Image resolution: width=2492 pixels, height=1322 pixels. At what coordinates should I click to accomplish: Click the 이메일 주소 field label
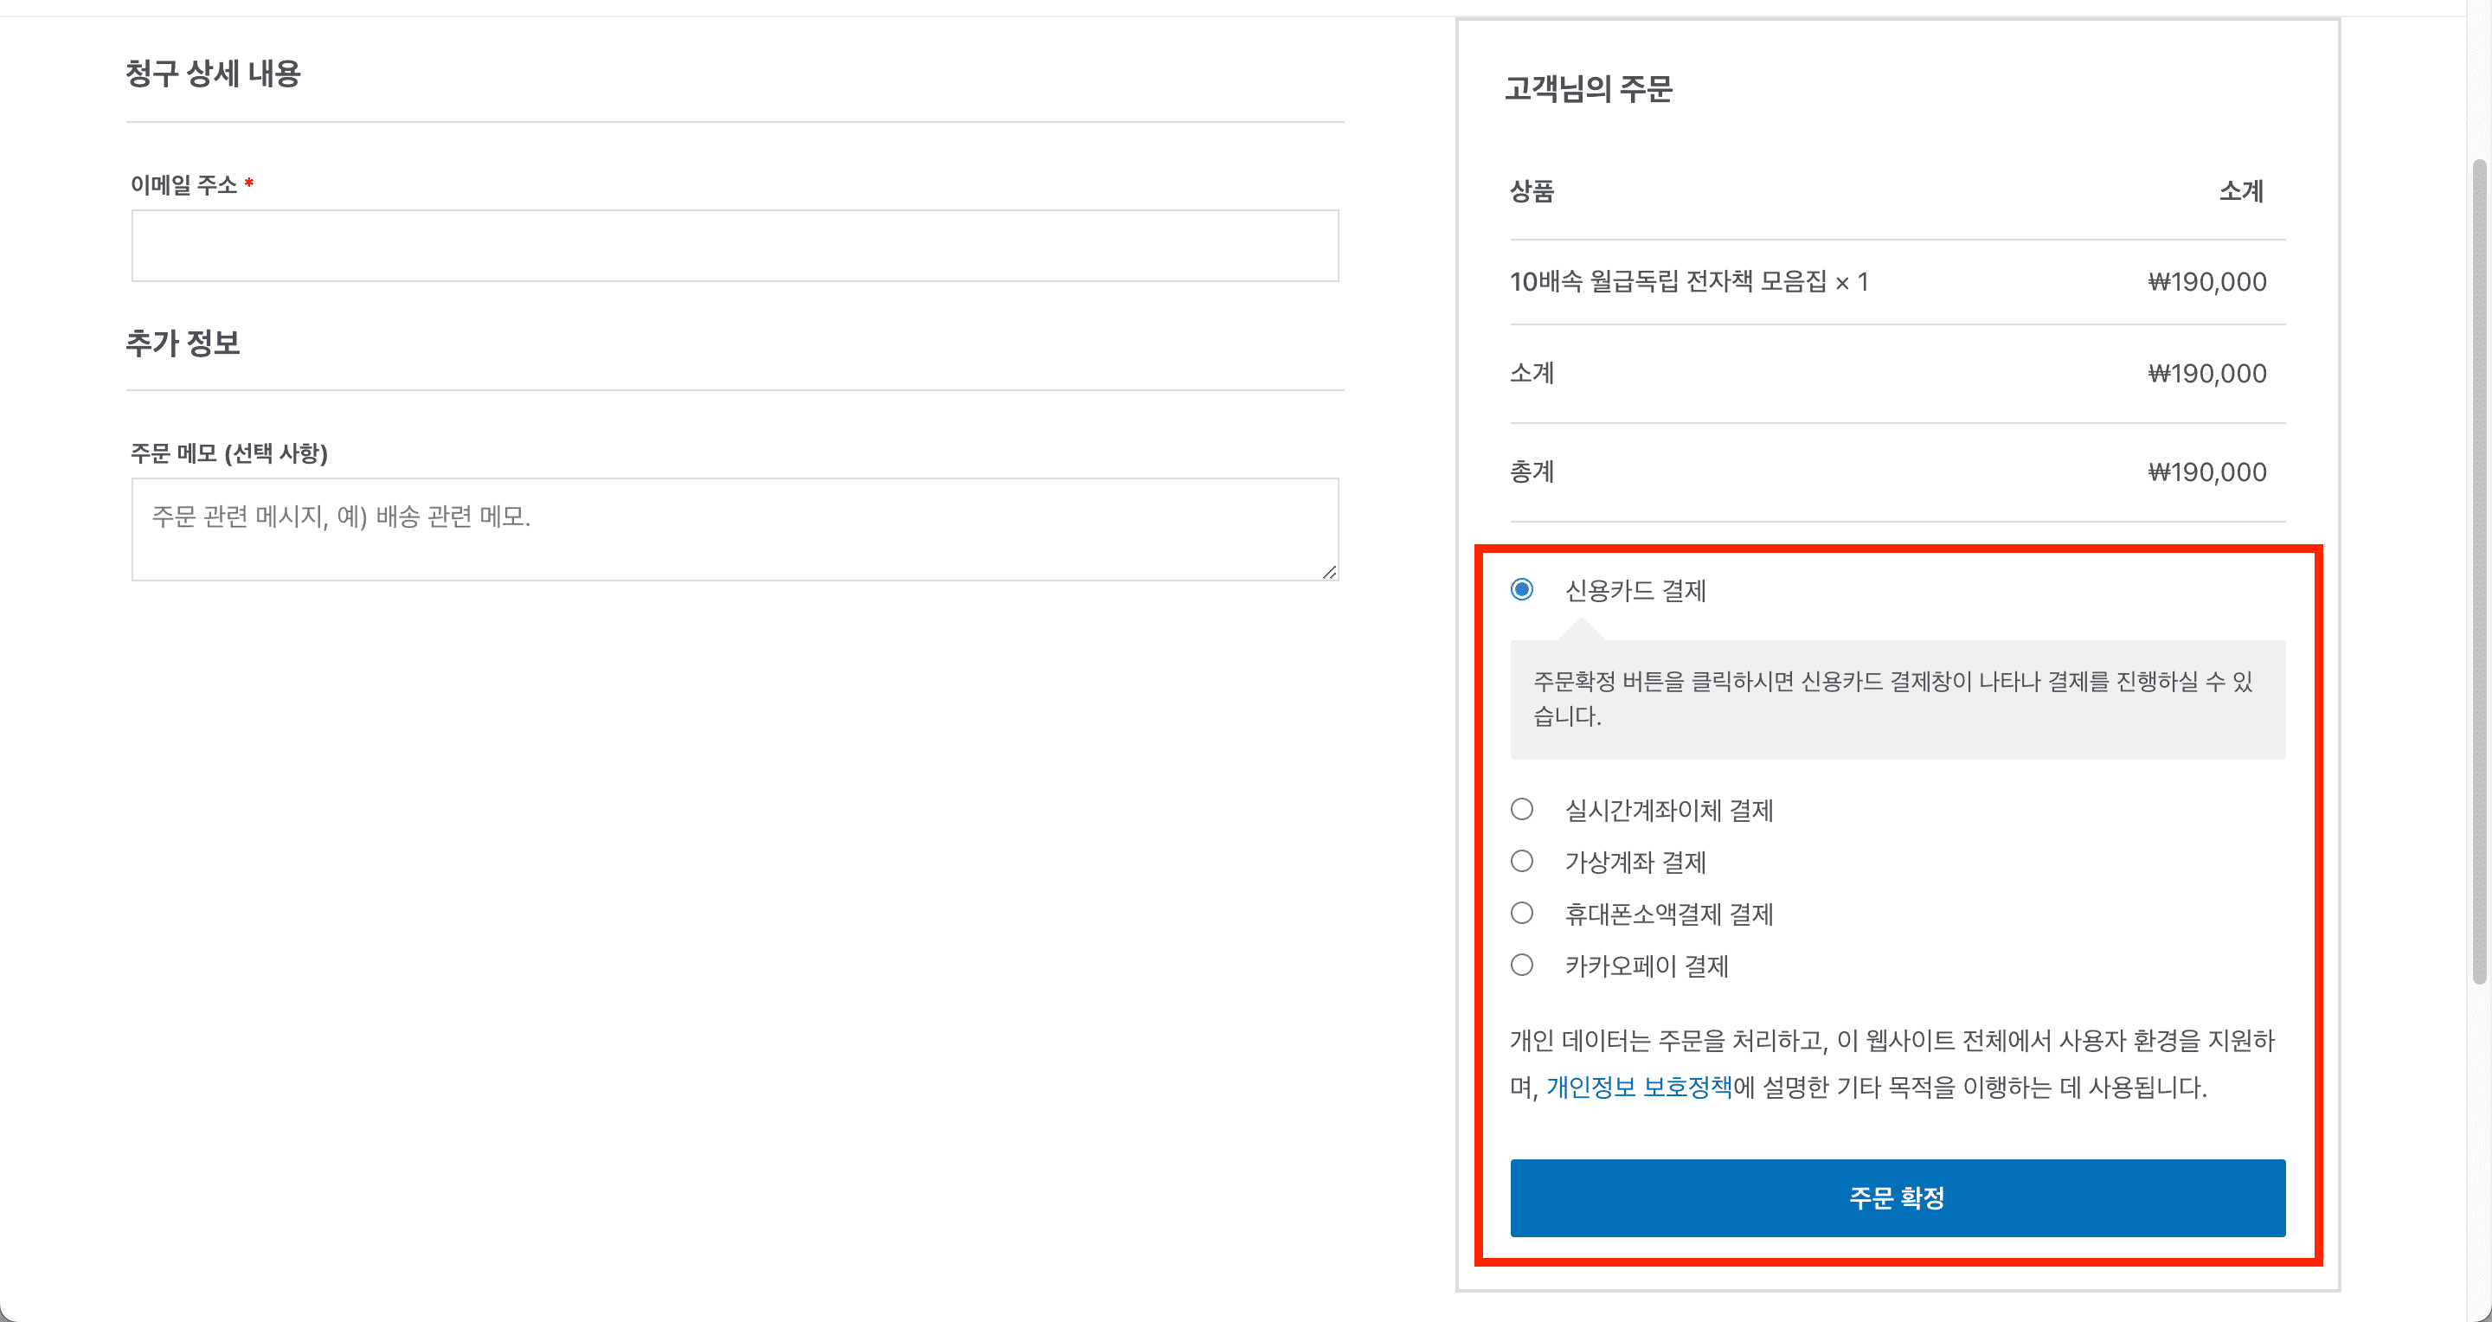pyautogui.click(x=183, y=184)
